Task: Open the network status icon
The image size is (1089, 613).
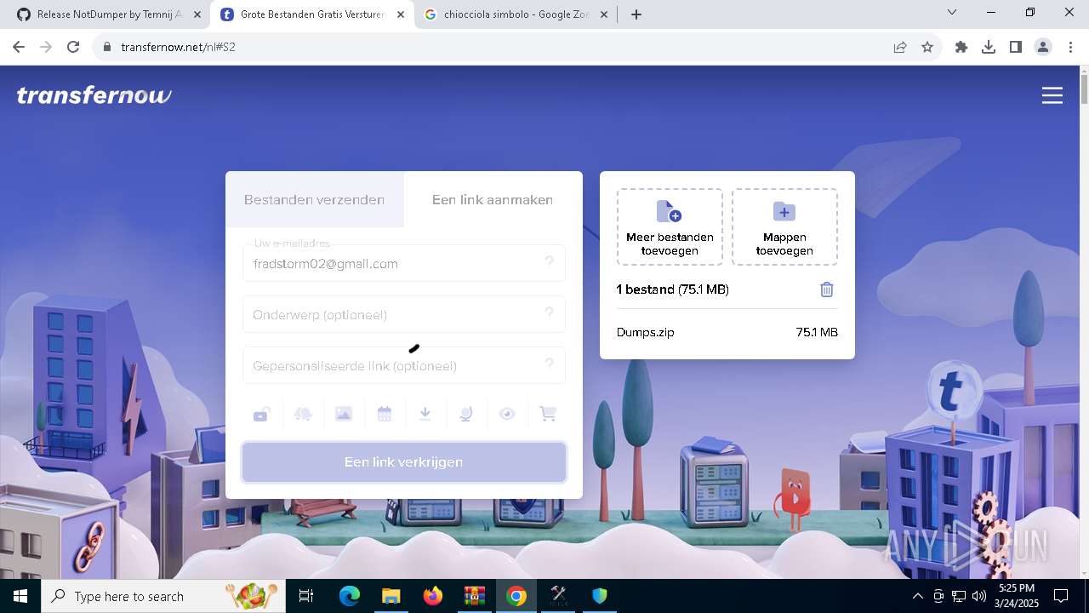Action: point(958,596)
